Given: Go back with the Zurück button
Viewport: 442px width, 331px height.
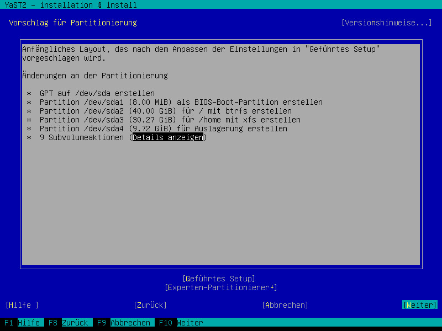Looking at the screenshot, I should click(x=150, y=305).
